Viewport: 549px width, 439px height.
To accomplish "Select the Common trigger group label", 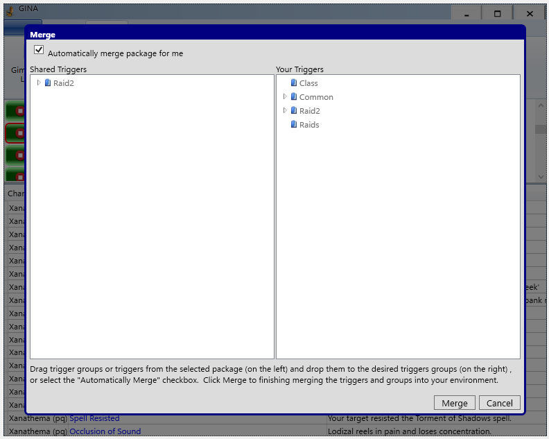I will [x=316, y=97].
